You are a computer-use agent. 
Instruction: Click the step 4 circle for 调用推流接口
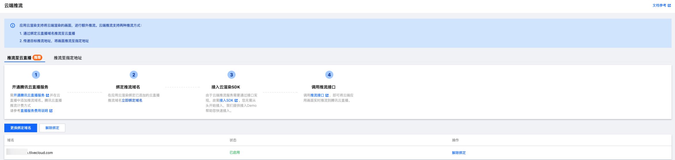(329, 75)
